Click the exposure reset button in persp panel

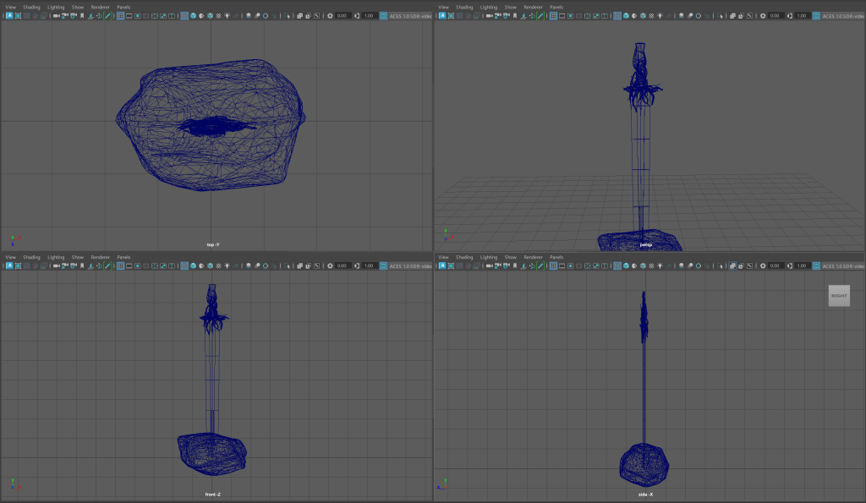764,16
